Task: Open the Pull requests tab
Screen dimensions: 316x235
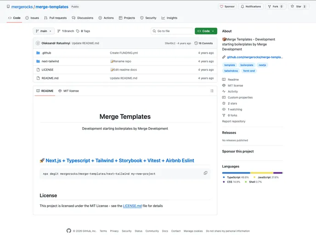Action: coord(55,18)
